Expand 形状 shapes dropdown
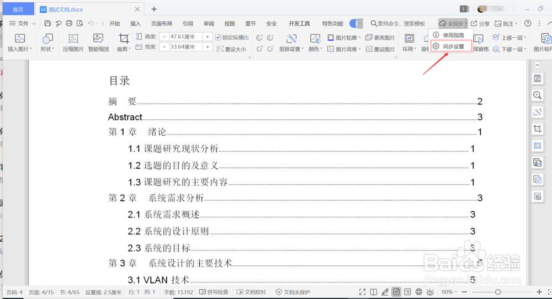The image size is (552, 299). [53, 49]
